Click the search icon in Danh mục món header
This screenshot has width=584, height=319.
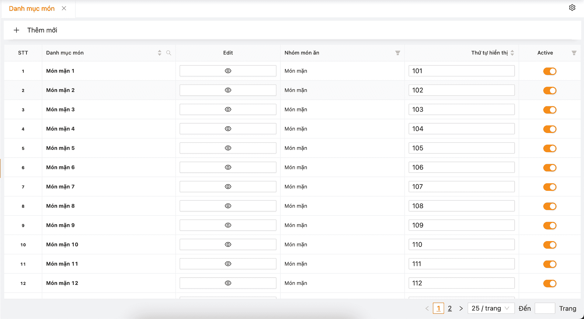click(x=169, y=53)
